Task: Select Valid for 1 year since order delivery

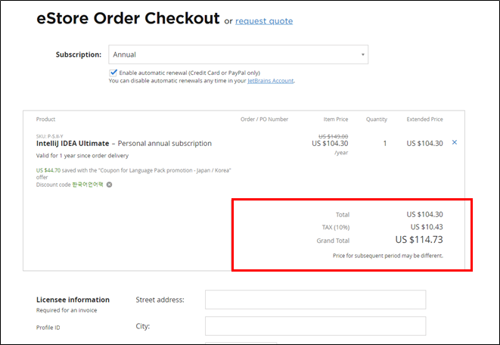Action: click(x=82, y=156)
